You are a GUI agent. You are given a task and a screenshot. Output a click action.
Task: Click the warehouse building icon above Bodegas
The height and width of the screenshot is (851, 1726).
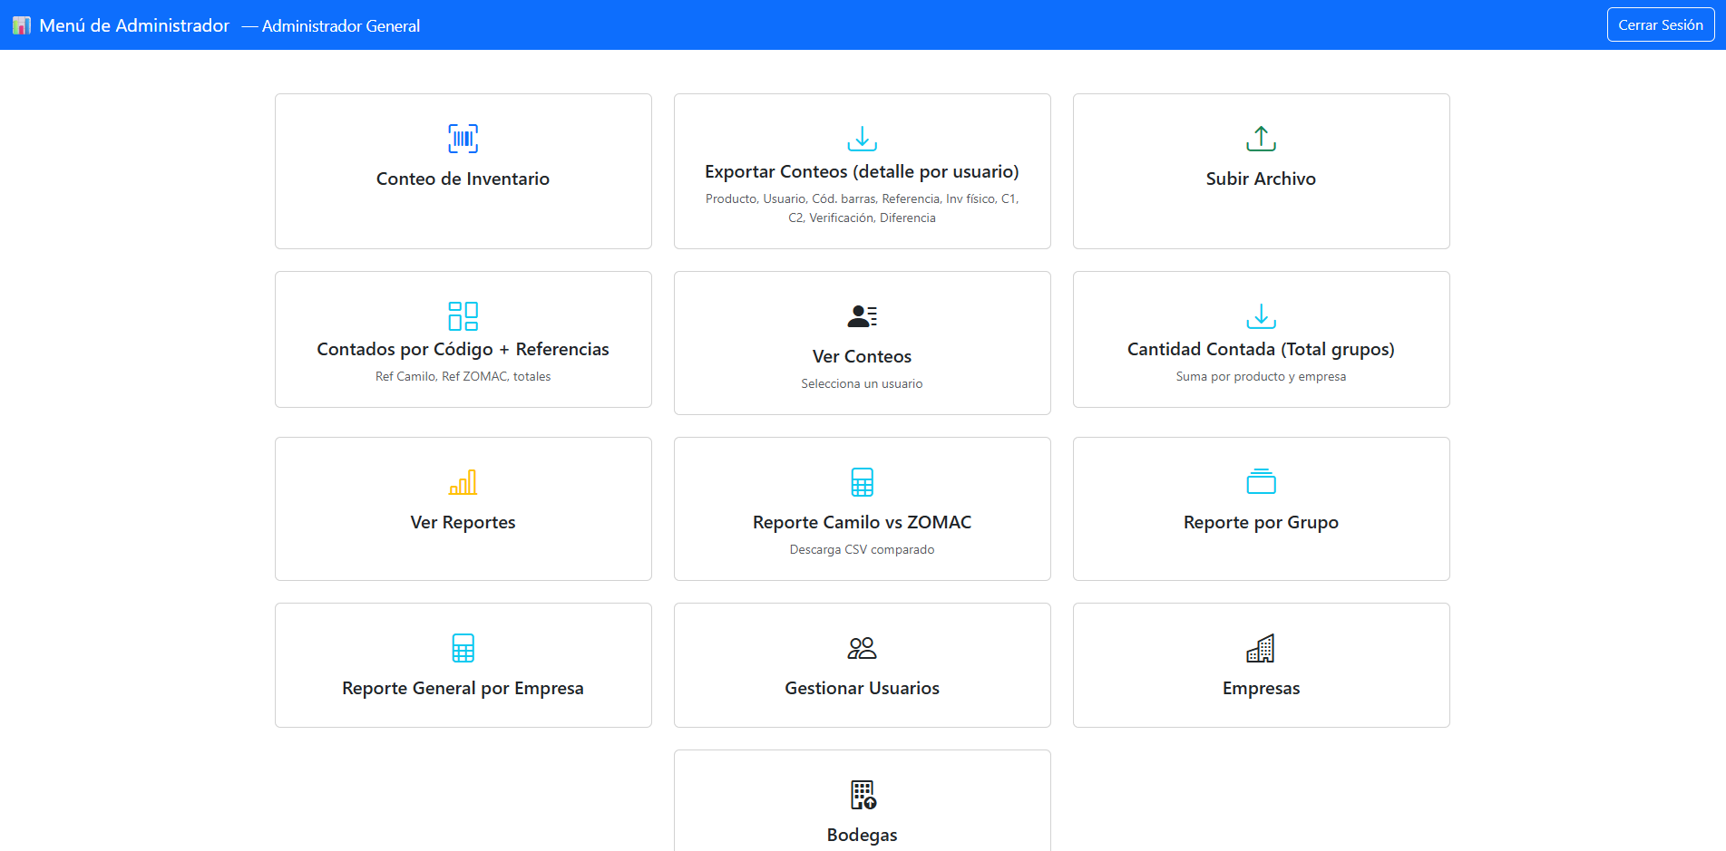point(863,795)
